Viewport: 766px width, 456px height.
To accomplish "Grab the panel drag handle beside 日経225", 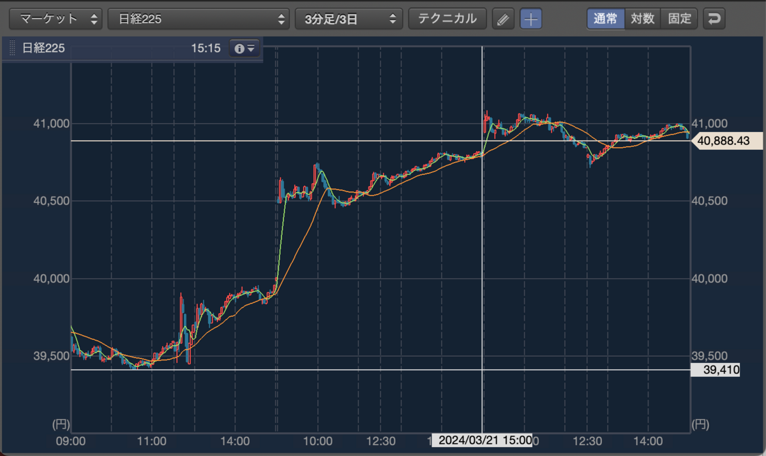I will point(11,48).
